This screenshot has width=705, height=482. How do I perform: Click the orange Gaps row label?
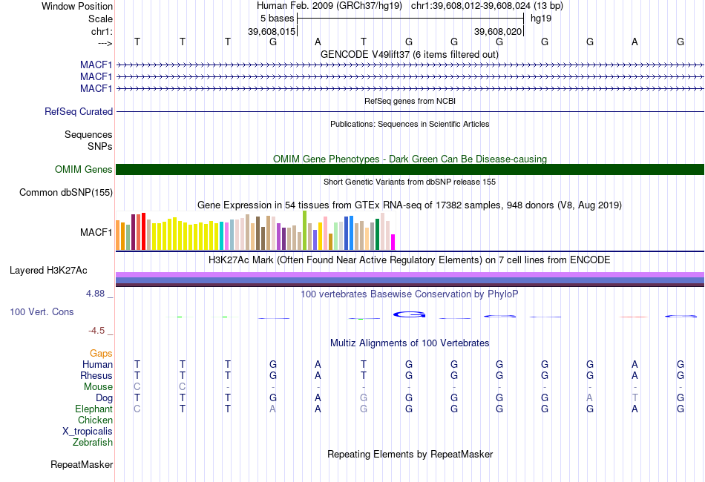(101, 354)
